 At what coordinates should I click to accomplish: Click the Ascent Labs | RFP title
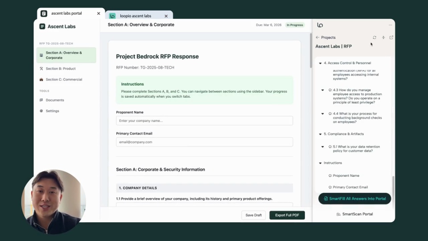333,46
